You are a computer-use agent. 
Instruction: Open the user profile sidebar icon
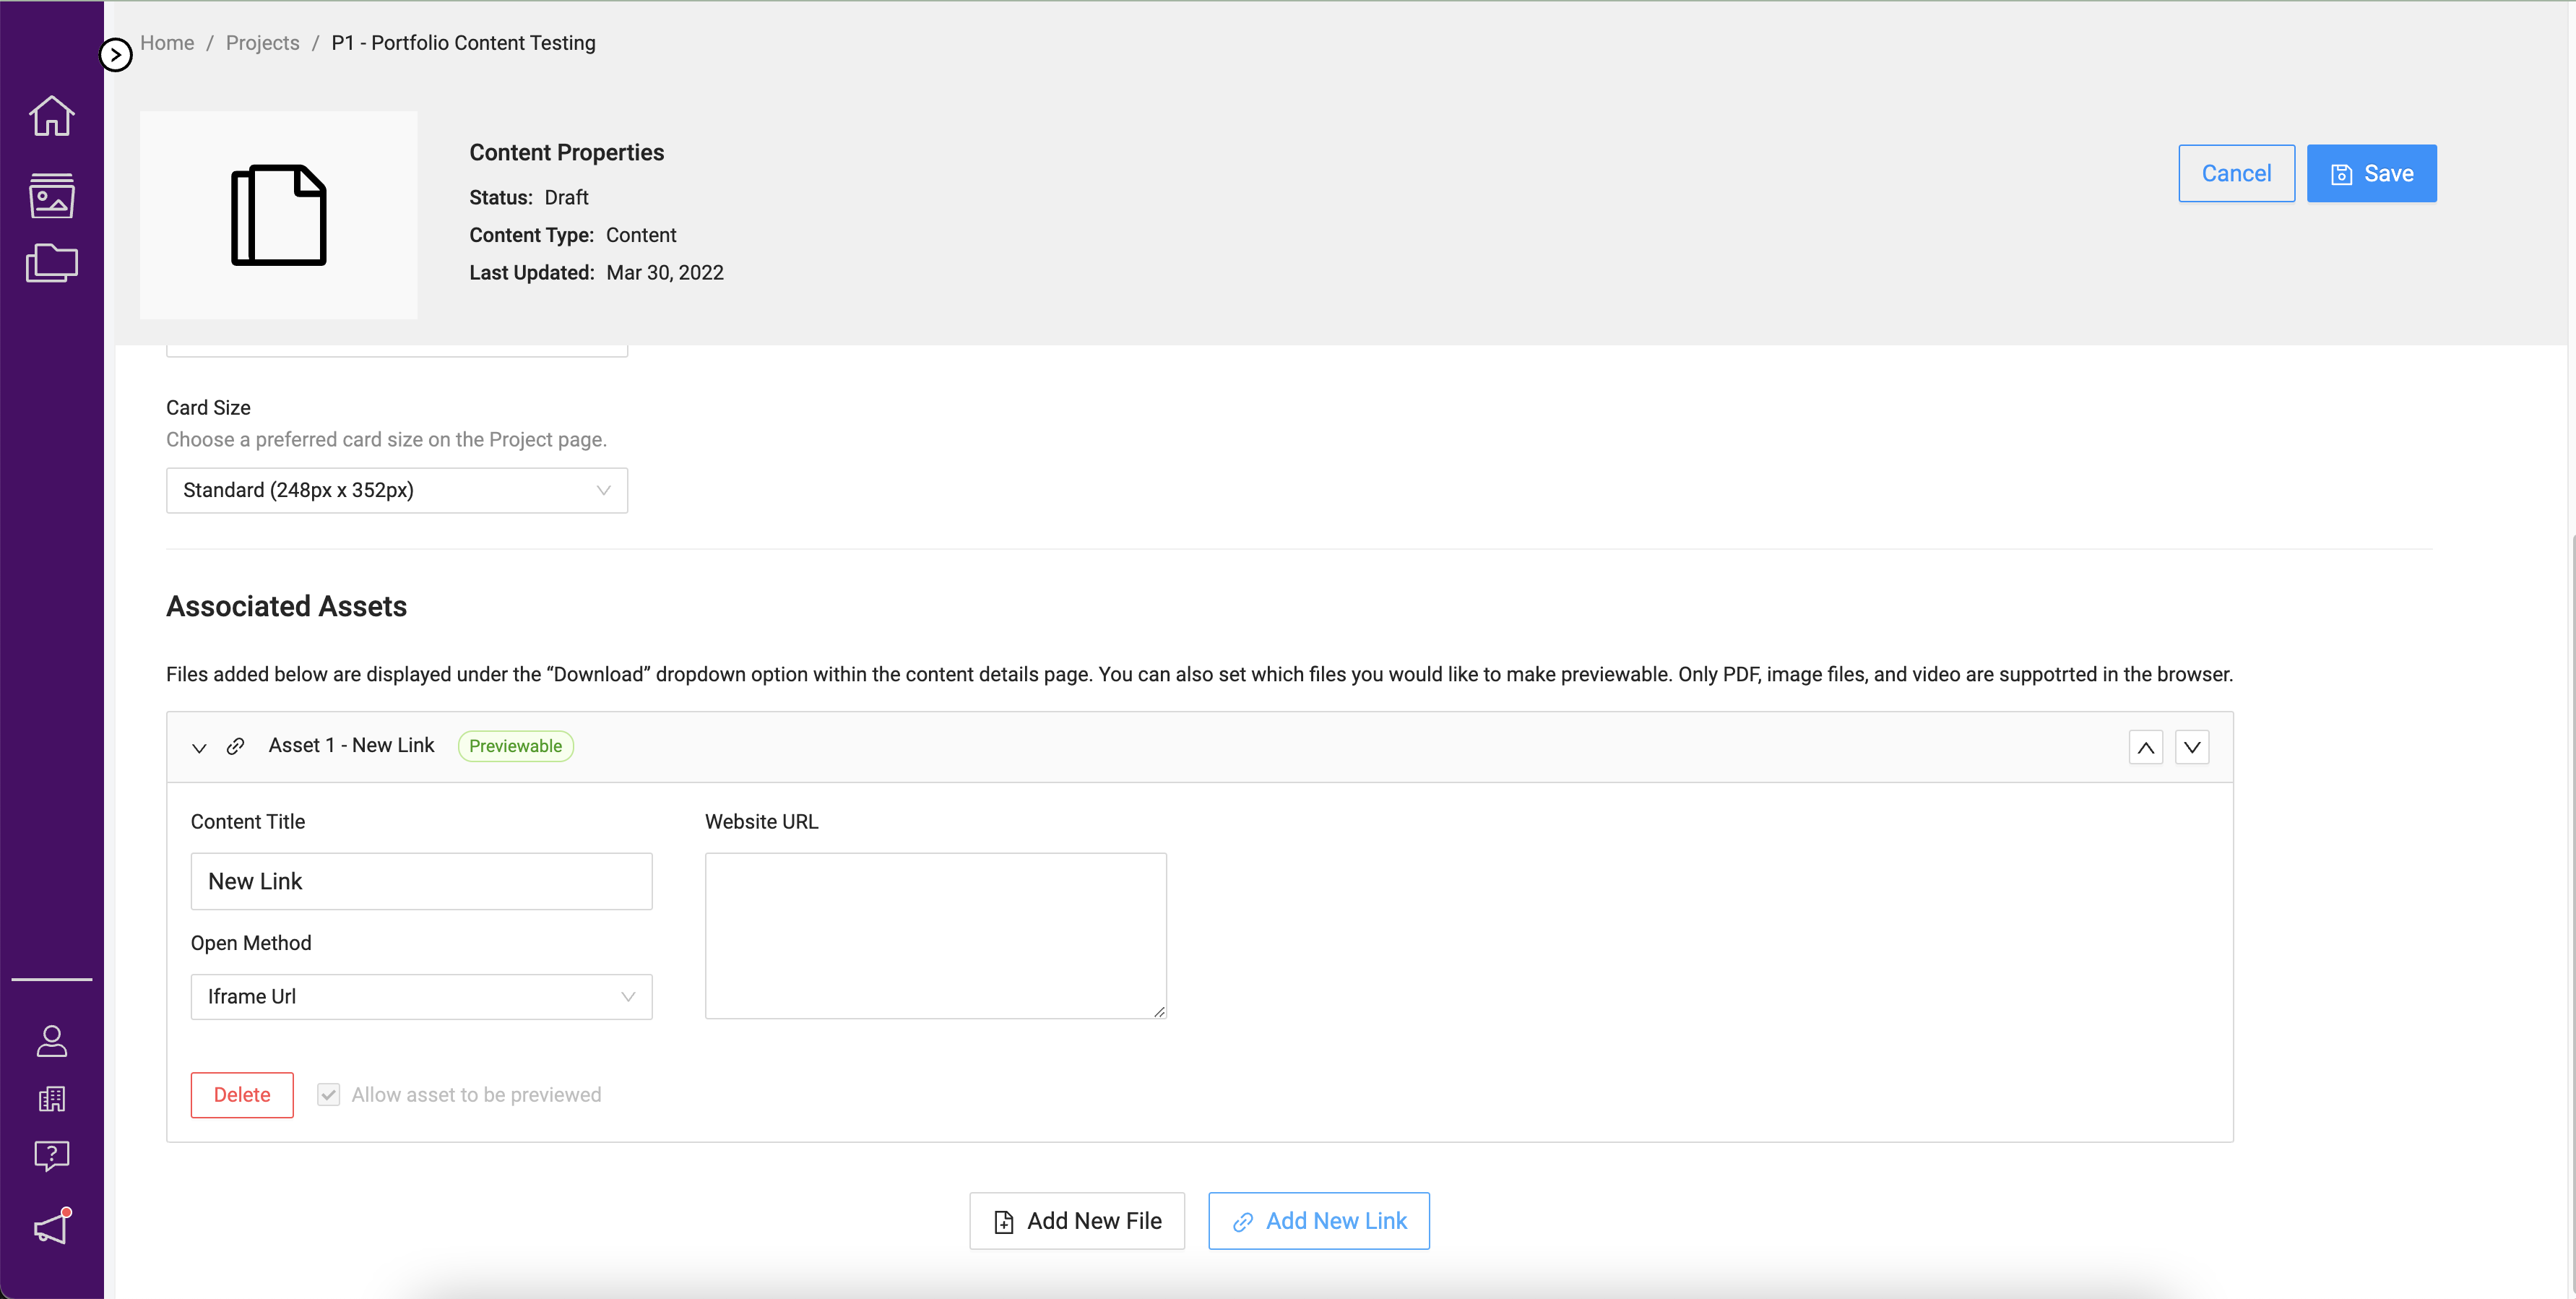[51, 1041]
